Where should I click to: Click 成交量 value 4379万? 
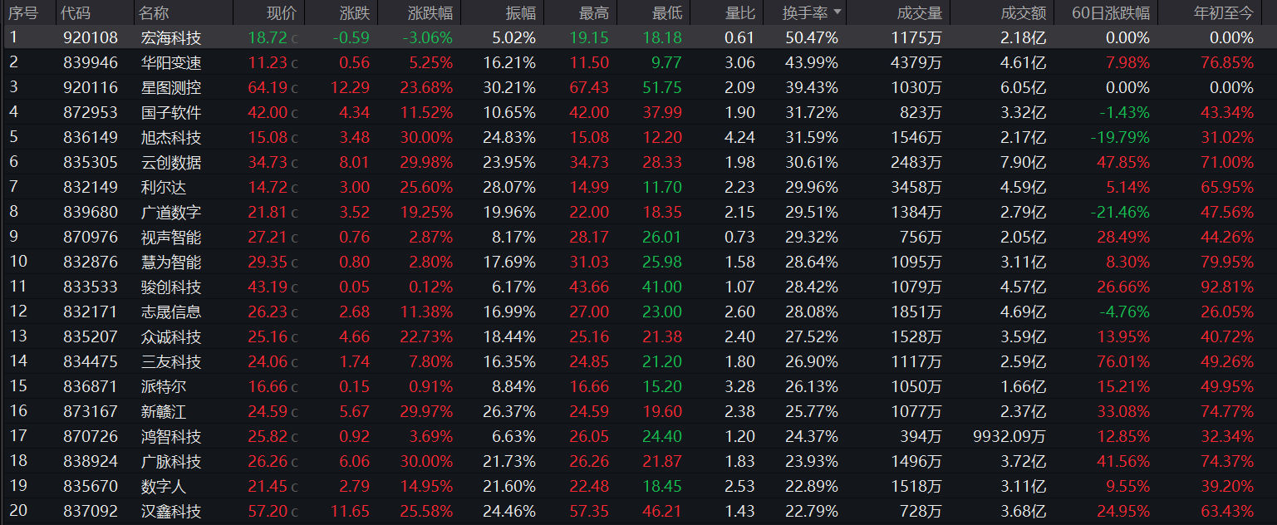[x=915, y=62]
